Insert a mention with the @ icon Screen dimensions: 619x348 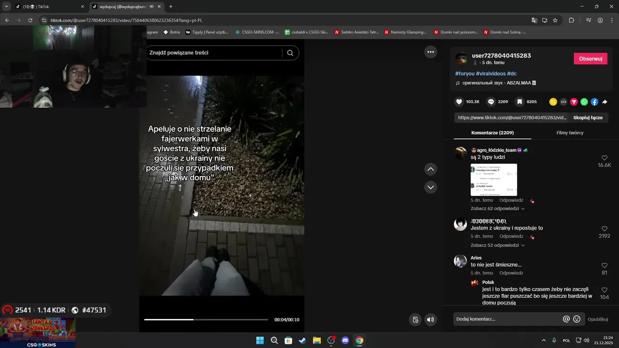pos(566,319)
